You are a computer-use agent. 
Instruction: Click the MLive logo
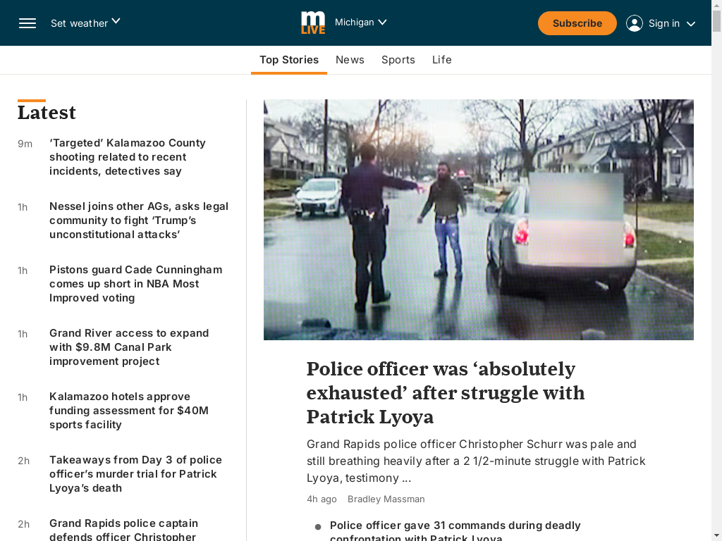point(313,23)
